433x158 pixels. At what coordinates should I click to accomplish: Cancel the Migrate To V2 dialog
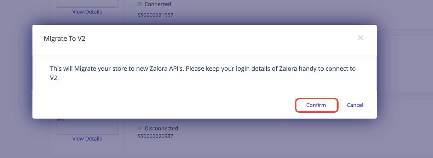pyautogui.click(x=355, y=105)
